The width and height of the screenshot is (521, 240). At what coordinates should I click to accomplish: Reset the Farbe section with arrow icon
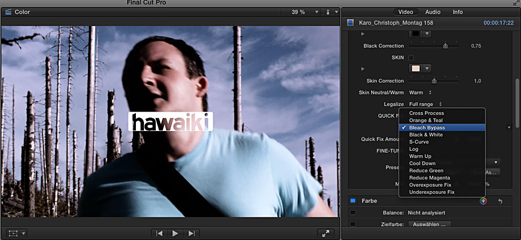pyautogui.click(x=500, y=201)
